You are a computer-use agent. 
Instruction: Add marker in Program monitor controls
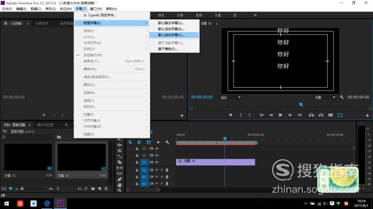pos(231,115)
